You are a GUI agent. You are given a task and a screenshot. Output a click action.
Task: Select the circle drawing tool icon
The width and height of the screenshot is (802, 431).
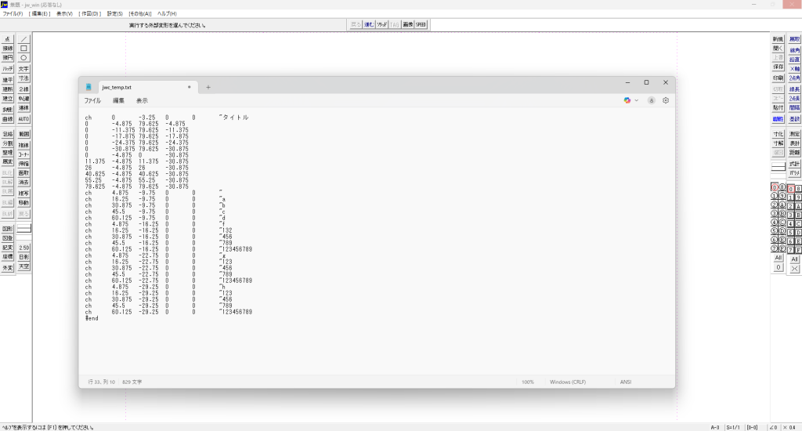[23, 57]
